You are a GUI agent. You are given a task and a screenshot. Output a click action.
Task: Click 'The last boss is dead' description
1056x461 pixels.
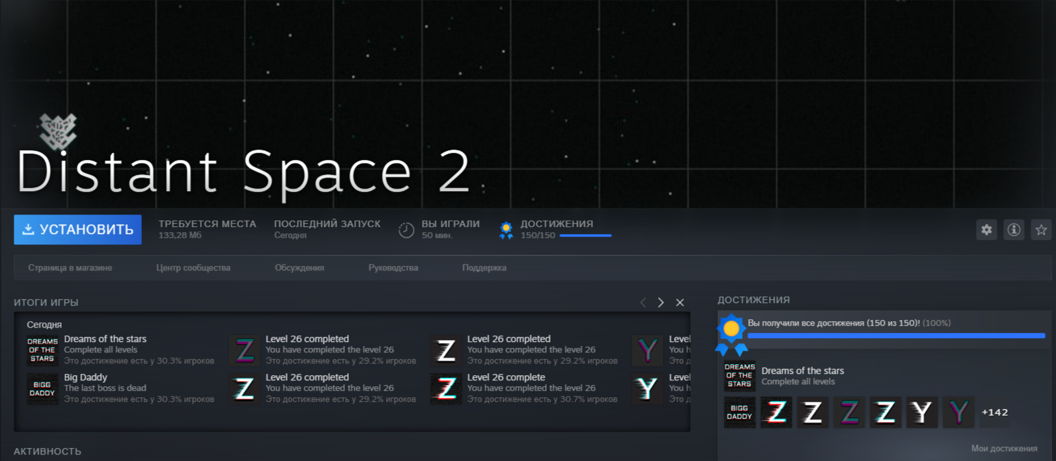(105, 388)
